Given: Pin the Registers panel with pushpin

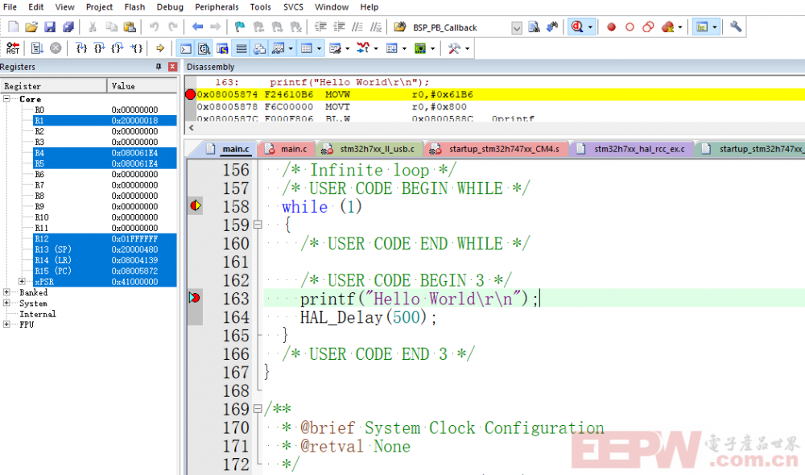Looking at the screenshot, I should pos(159,67).
